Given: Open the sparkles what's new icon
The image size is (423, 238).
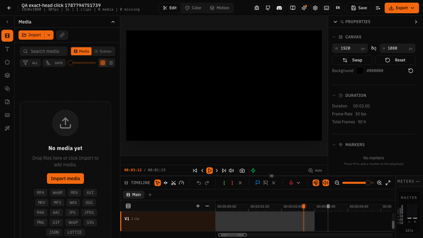Looking at the screenshot, I should [304, 8].
